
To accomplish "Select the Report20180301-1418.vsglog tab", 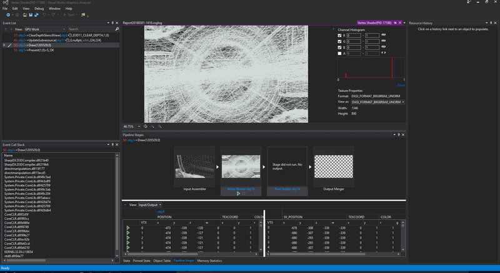I will pos(142,23).
